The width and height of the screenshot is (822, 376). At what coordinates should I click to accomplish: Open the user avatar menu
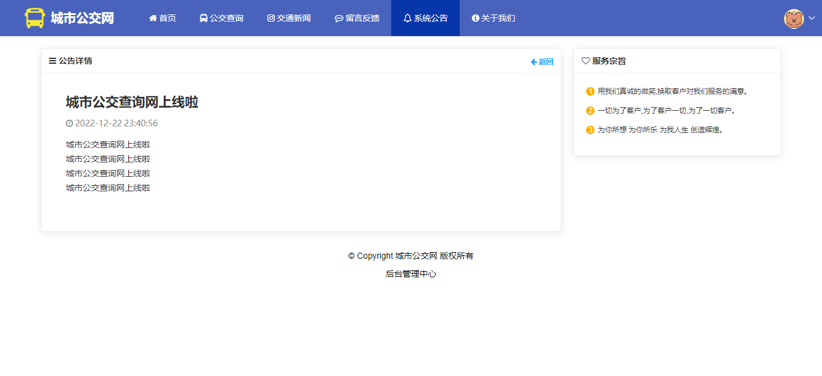[x=794, y=18]
